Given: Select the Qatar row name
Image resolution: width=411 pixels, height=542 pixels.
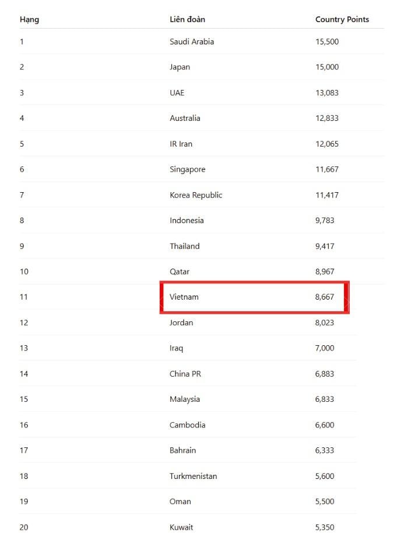Looking at the screenshot, I should (x=180, y=272).
